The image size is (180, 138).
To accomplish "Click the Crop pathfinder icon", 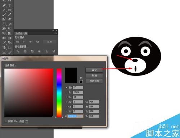I will point(39,51).
